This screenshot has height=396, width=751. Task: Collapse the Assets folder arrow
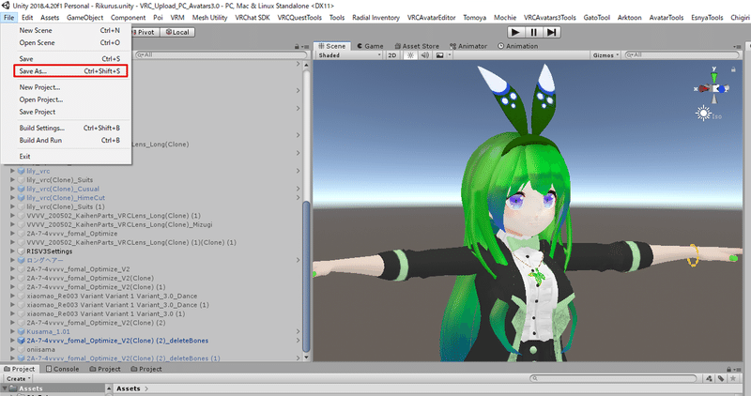pyautogui.click(x=5, y=388)
